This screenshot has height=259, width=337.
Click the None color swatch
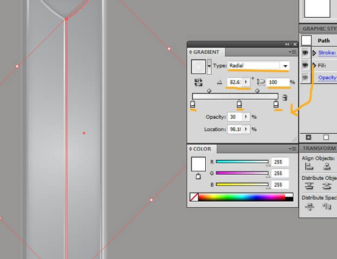click(x=194, y=197)
